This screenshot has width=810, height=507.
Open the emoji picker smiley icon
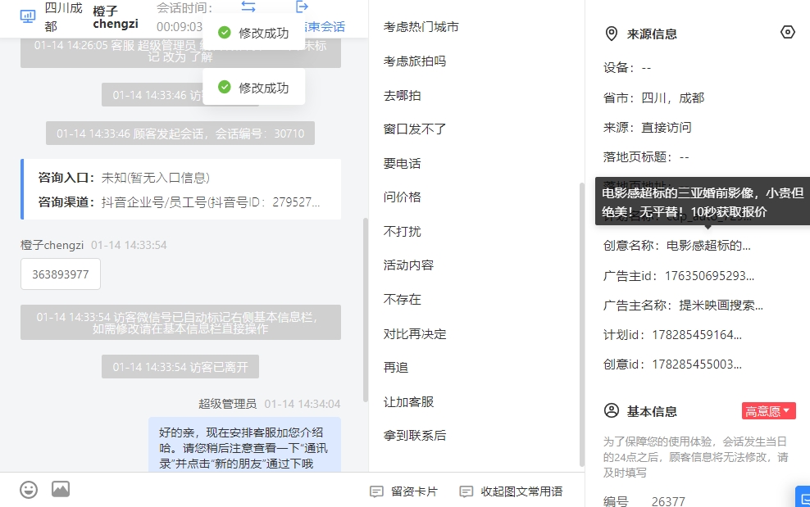(x=29, y=490)
